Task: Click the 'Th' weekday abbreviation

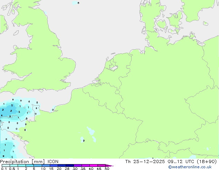Action: coord(128,162)
